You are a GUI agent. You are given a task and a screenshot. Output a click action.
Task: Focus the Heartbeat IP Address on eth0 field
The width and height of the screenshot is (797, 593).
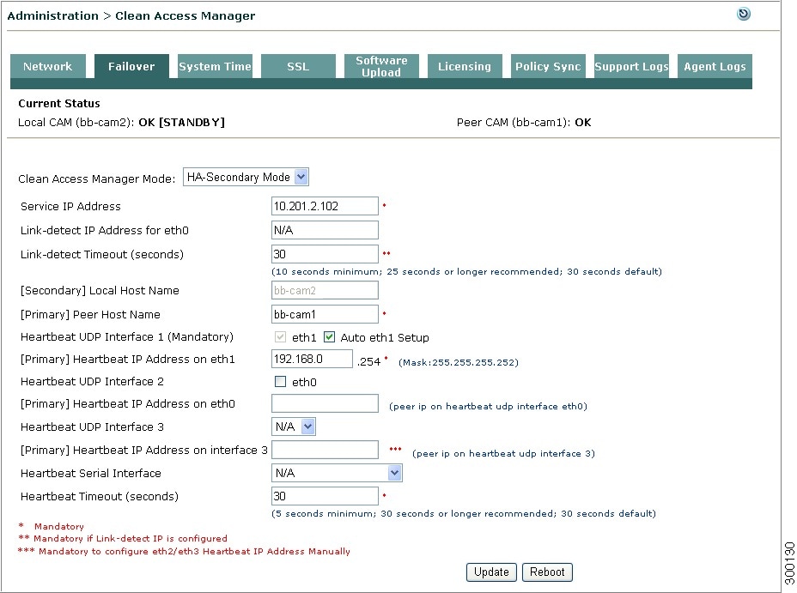[325, 403]
